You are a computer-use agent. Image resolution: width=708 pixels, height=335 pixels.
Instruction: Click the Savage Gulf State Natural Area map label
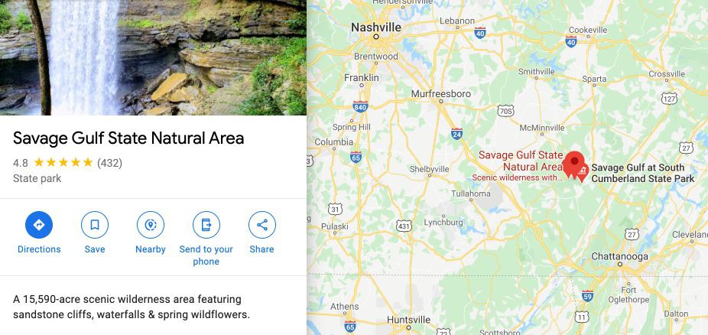pyautogui.click(x=521, y=161)
